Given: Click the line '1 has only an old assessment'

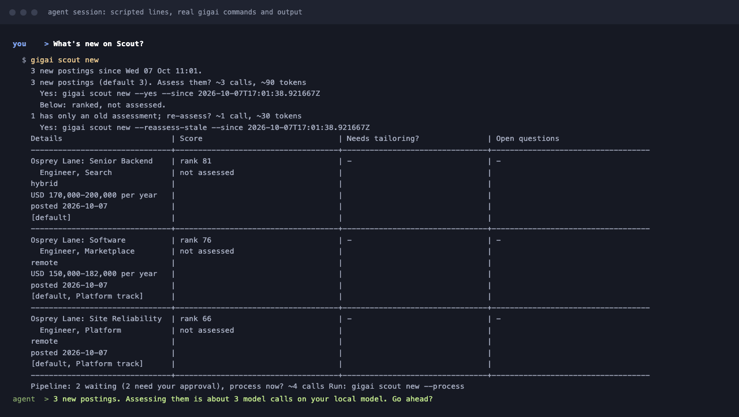Looking at the screenshot, I should point(166,116).
